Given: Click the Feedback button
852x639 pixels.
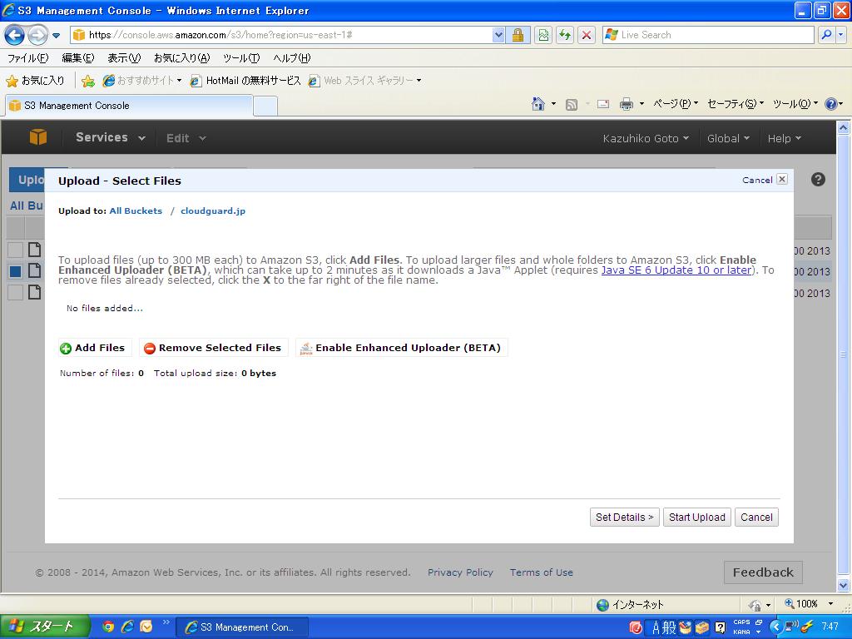Looking at the screenshot, I should click(x=763, y=572).
